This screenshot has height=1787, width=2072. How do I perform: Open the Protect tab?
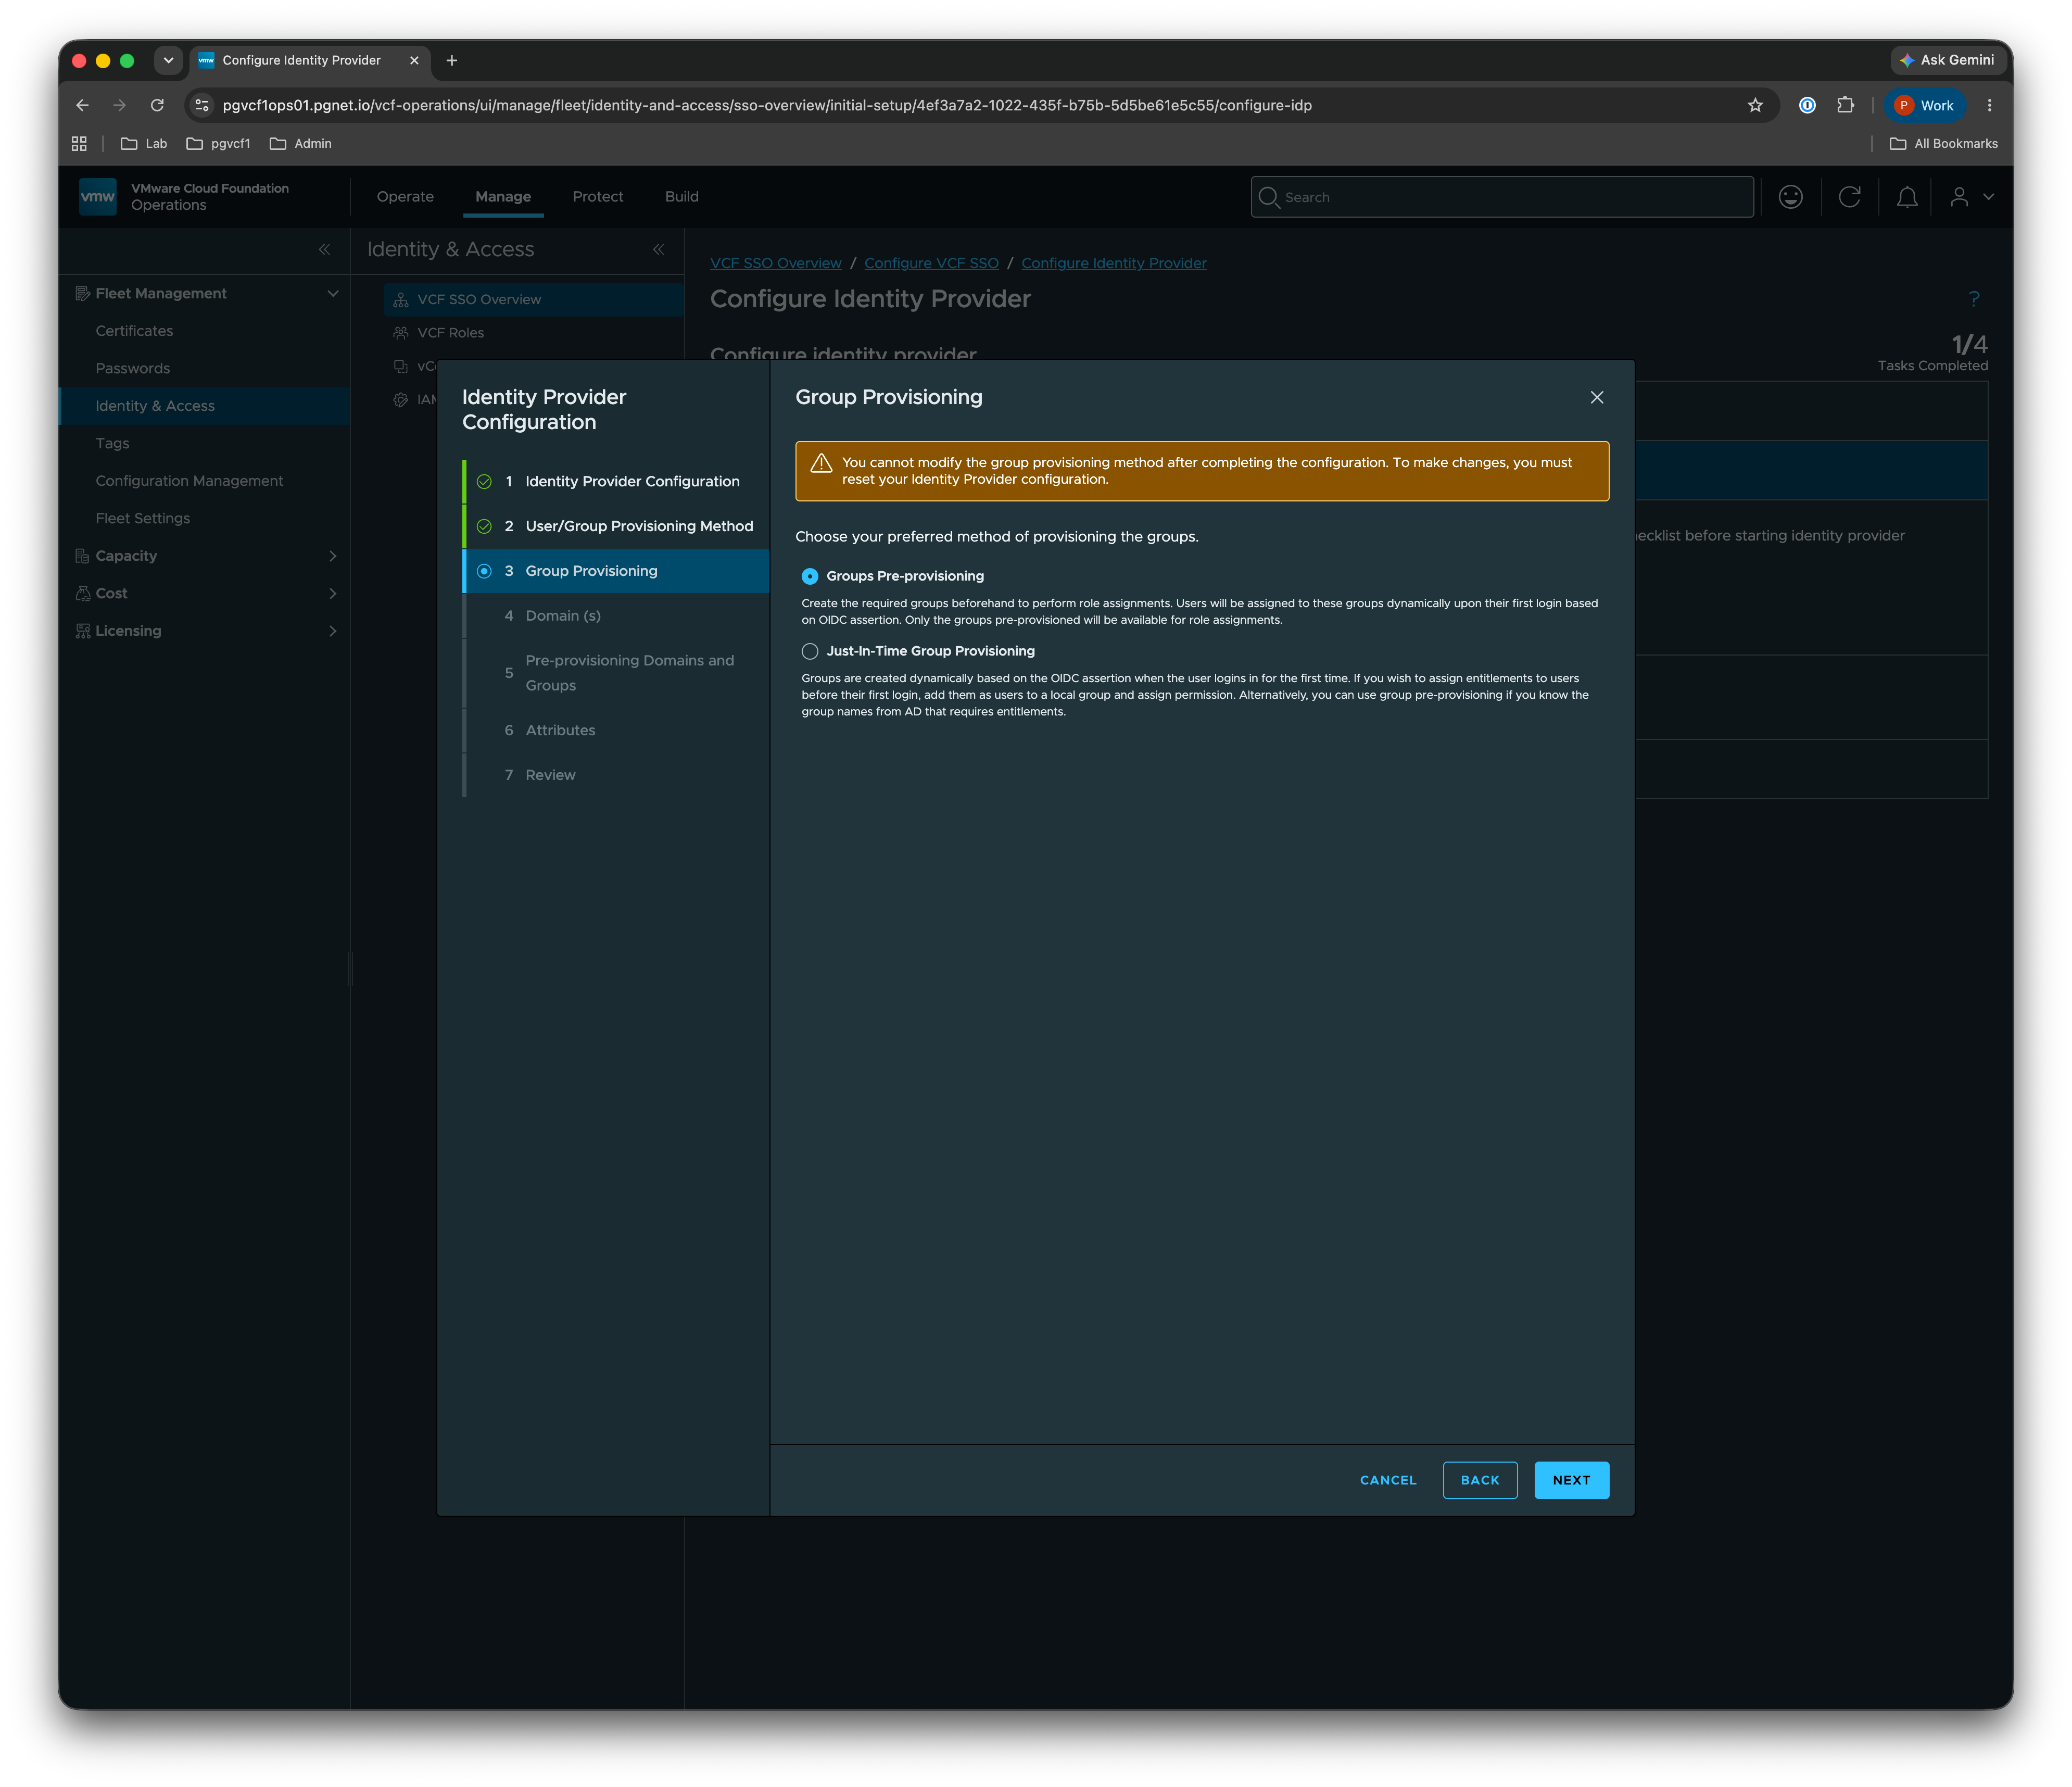(598, 197)
